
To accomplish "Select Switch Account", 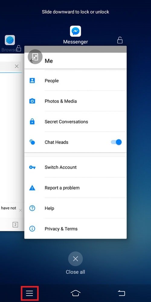I will pyautogui.click(x=75, y=167).
